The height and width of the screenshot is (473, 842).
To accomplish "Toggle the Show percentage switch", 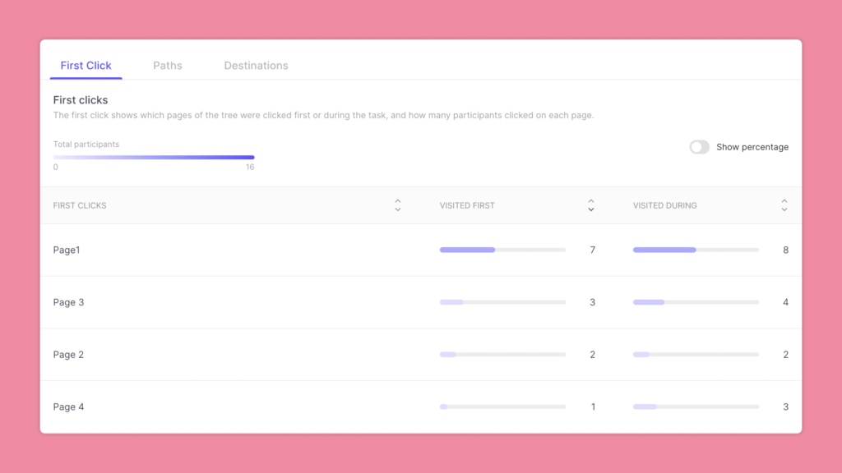I will pyautogui.click(x=699, y=147).
